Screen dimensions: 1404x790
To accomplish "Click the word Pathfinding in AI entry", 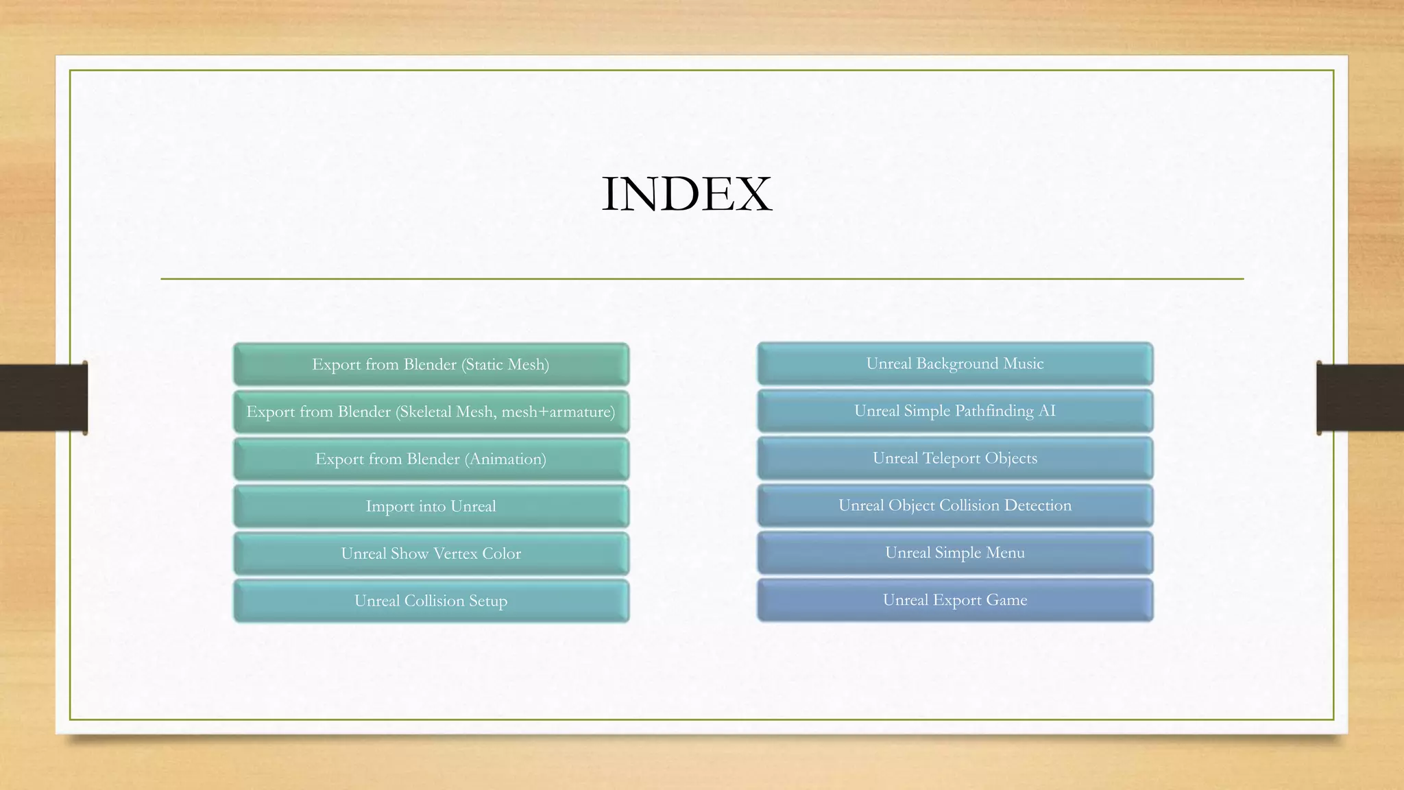I will click(993, 411).
